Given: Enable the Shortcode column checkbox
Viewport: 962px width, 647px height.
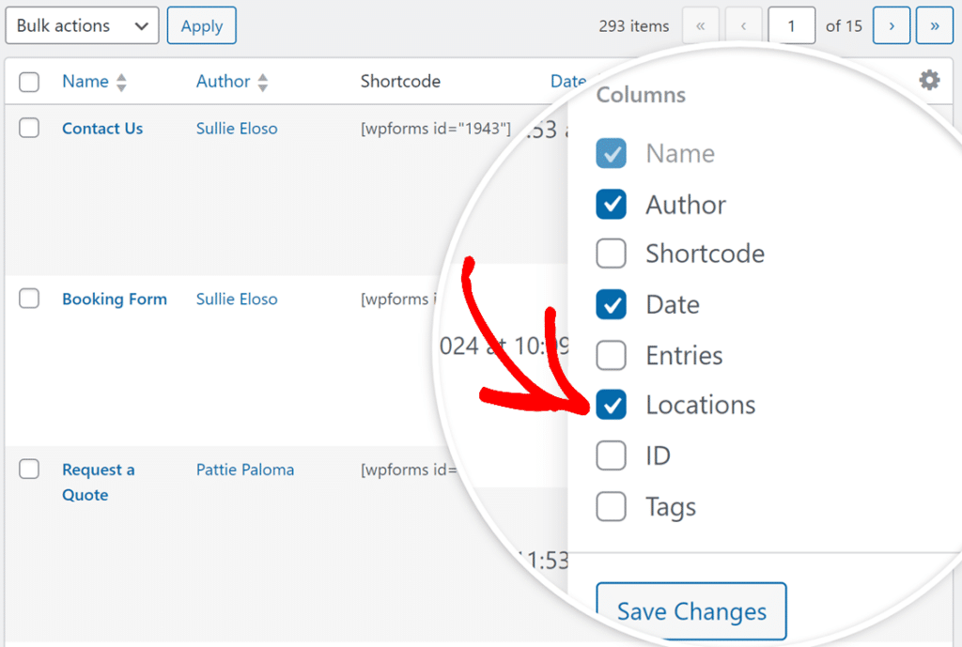Looking at the screenshot, I should click(x=612, y=254).
